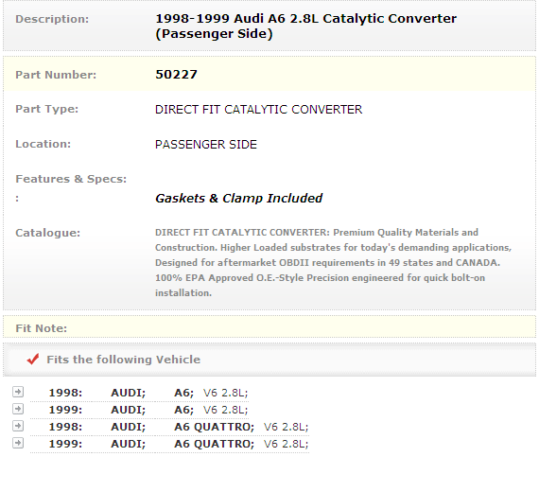
Task: Click the PASSENGER SIDE location value
Action: coord(206,145)
